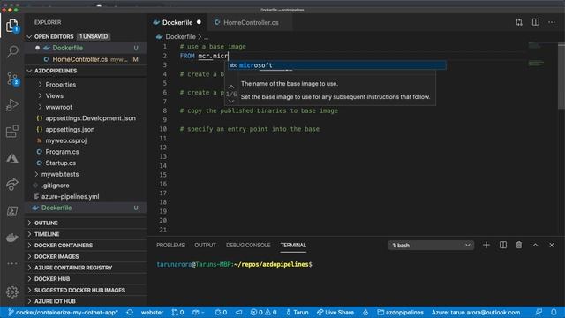Open the Manage gear icon
565x318 pixels.
point(12,291)
